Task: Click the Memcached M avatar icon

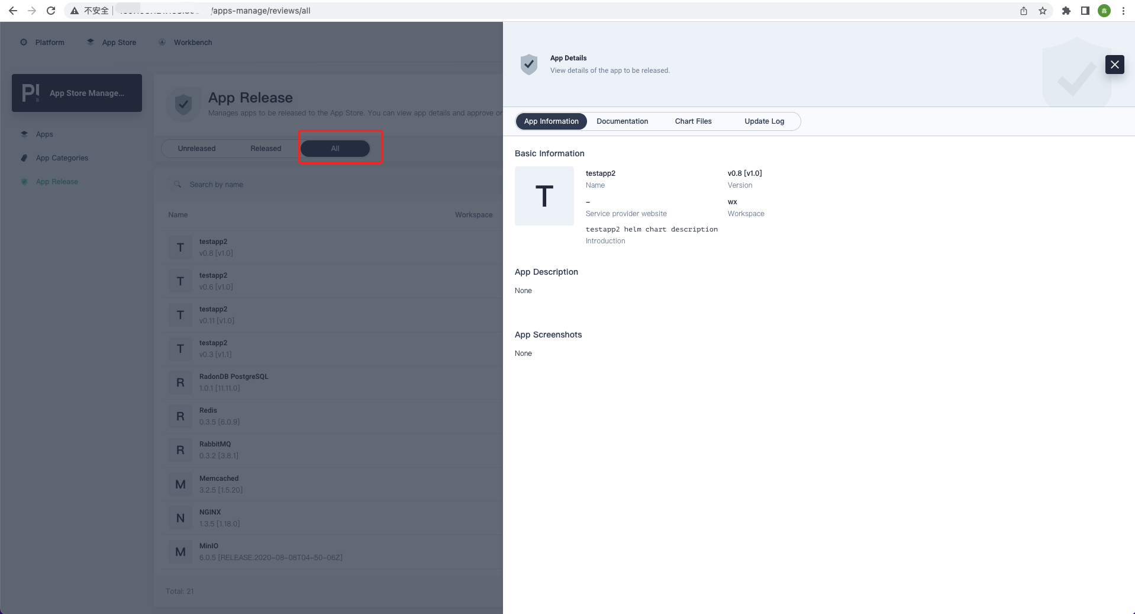Action: pos(180,484)
